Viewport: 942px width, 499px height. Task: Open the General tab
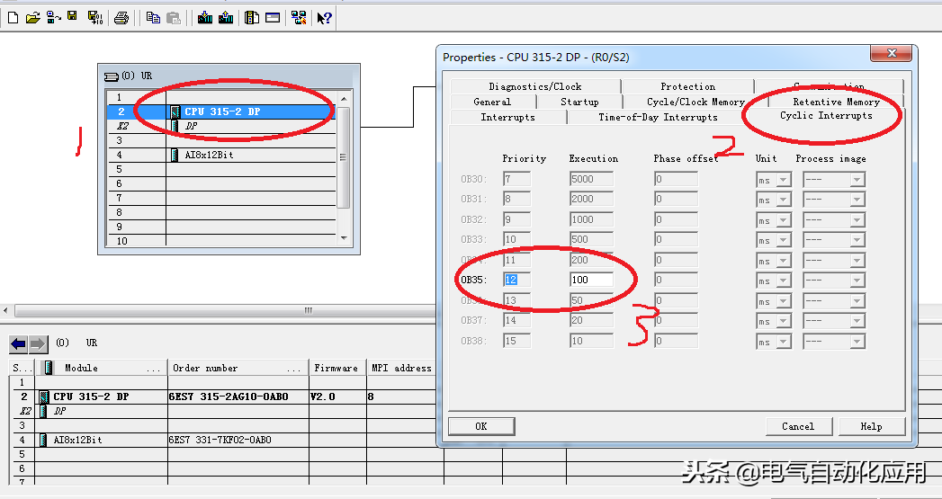pyautogui.click(x=492, y=102)
